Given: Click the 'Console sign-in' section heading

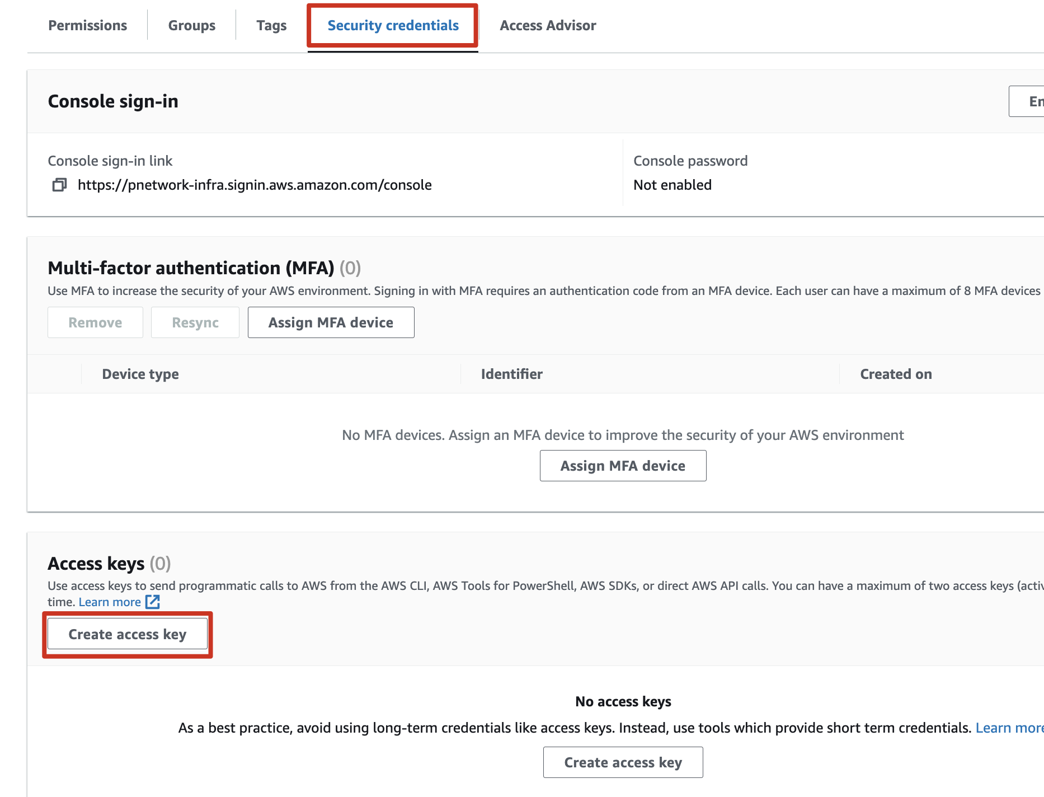Looking at the screenshot, I should pyautogui.click(x=113, y=101).
